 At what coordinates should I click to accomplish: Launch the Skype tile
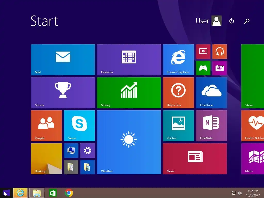pos(79,126)
